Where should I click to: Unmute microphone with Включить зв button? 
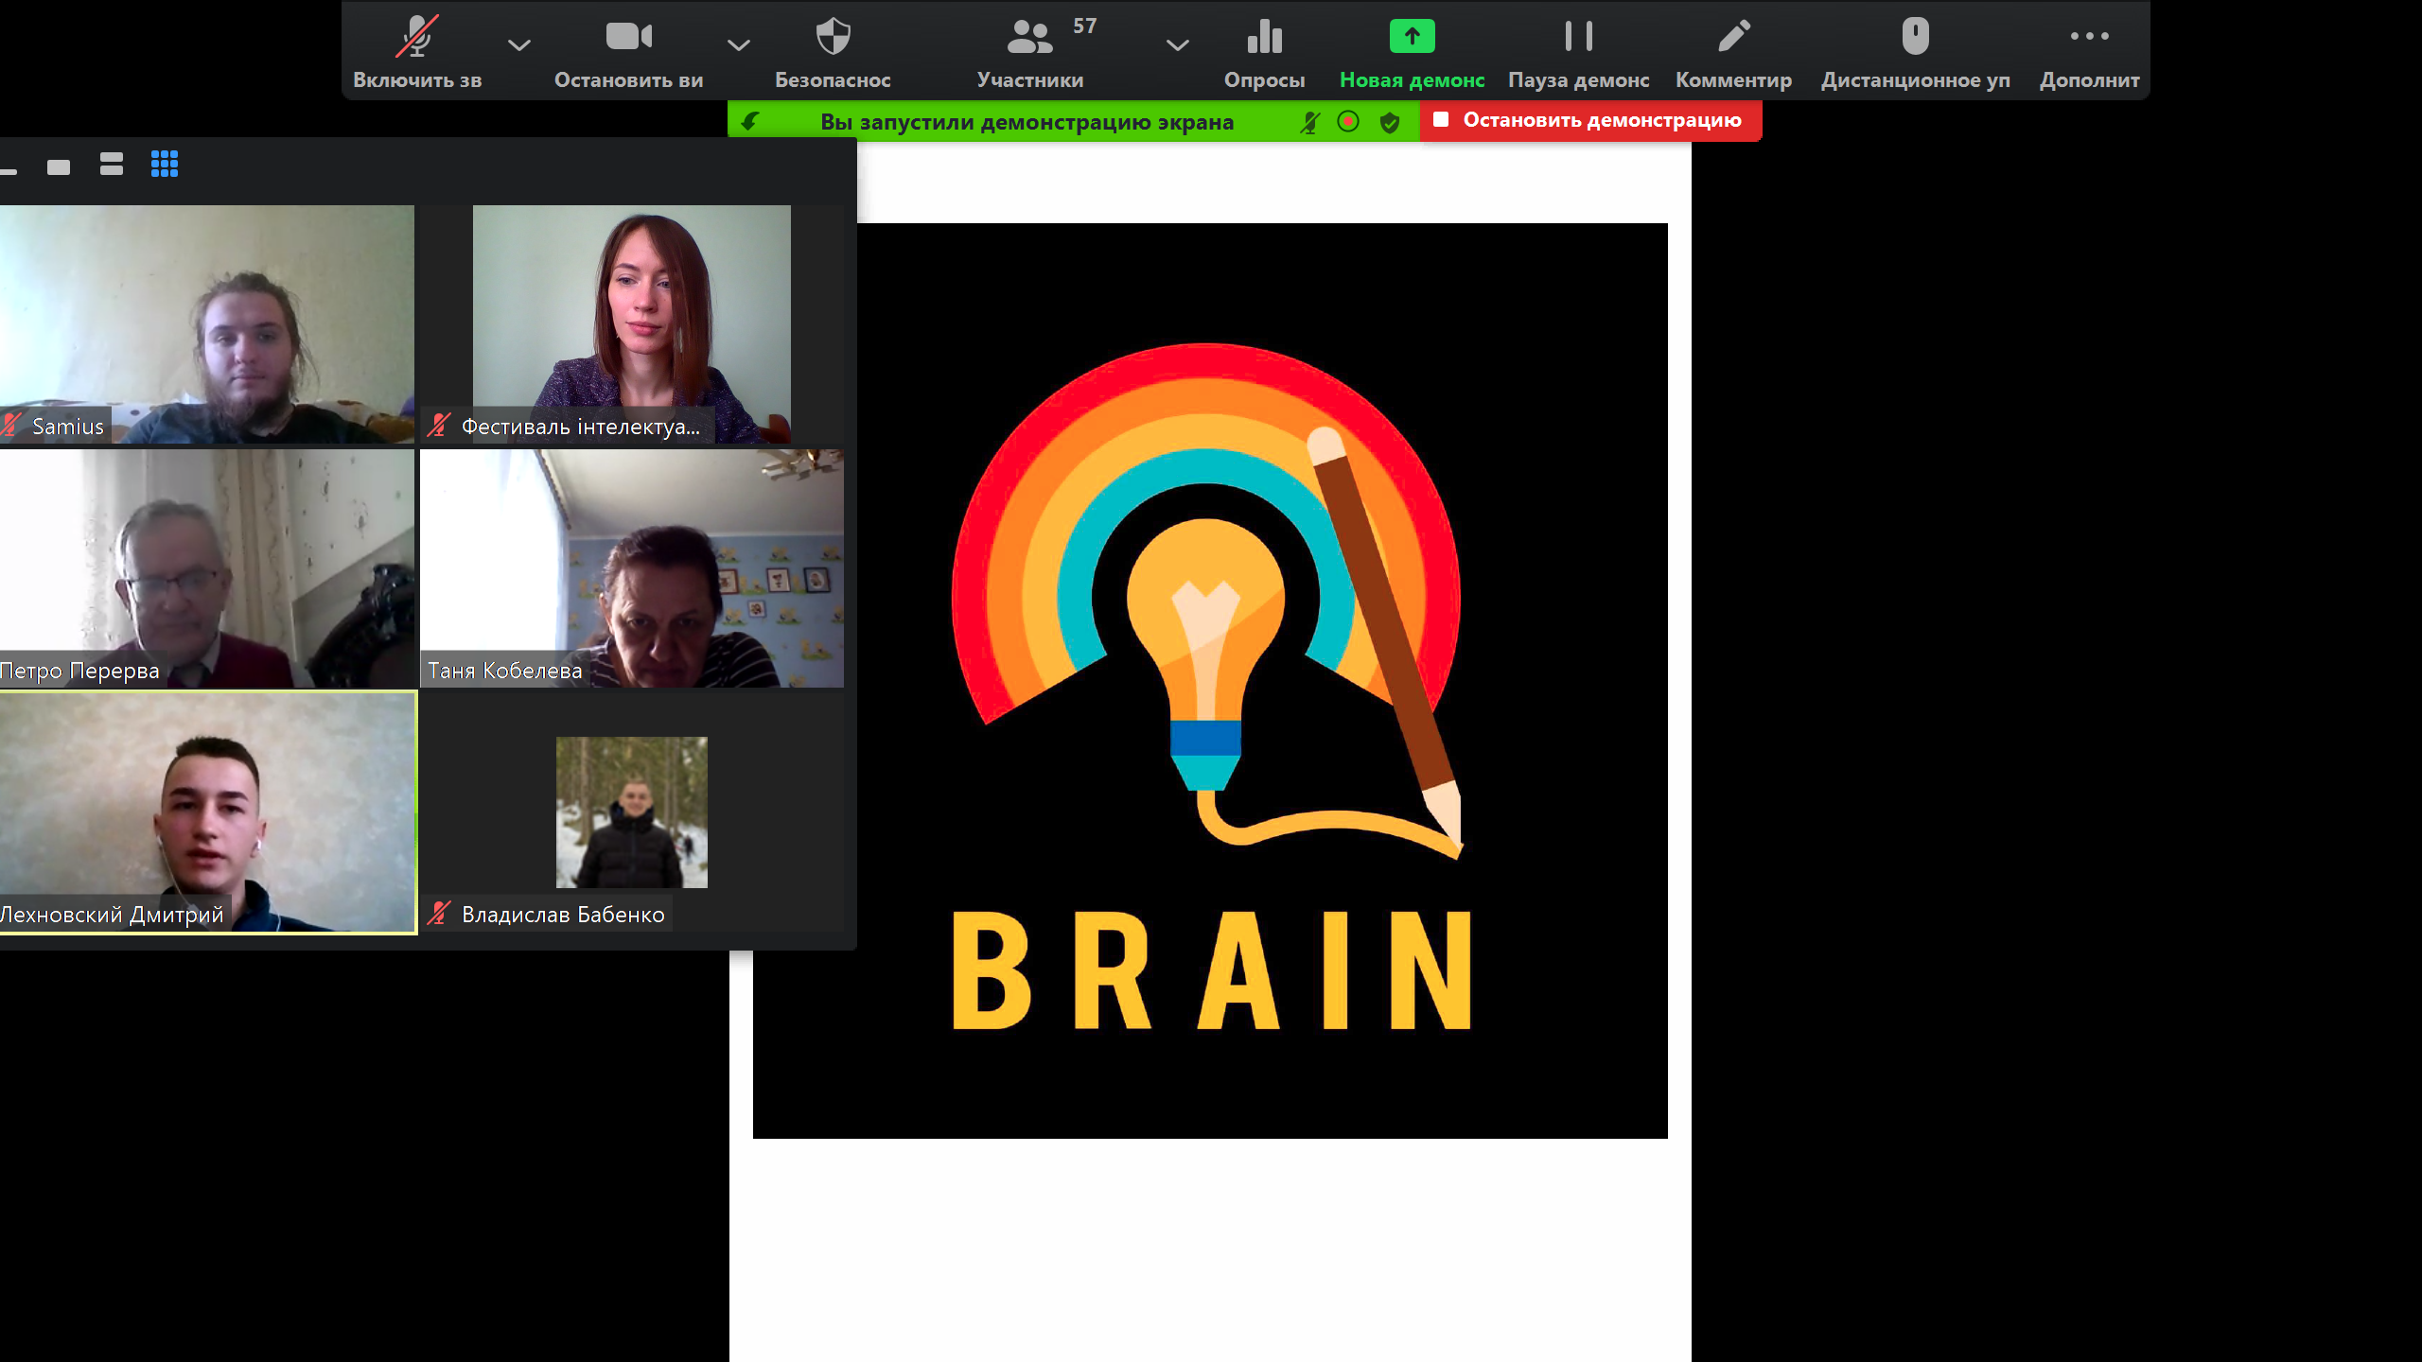point(417,52)
